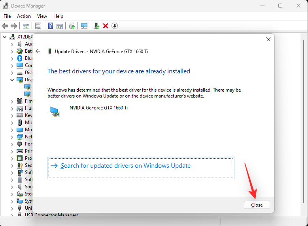Open the Action menu
The height and width of the screenshot is (226, 308).
[x=24, y=16]
